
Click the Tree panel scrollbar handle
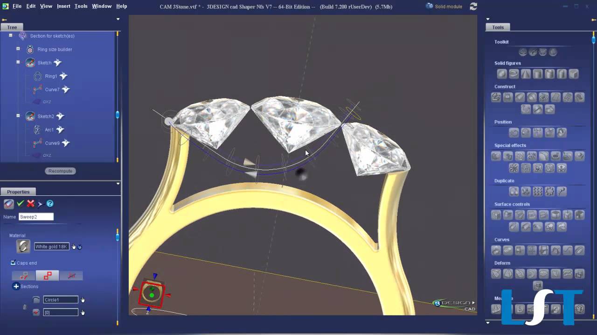tap(118, 114)
